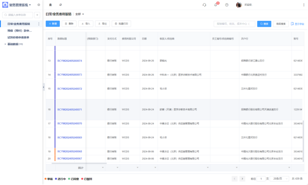Click the blue 新增 button

pyautogui.click(x=53, y=24)
